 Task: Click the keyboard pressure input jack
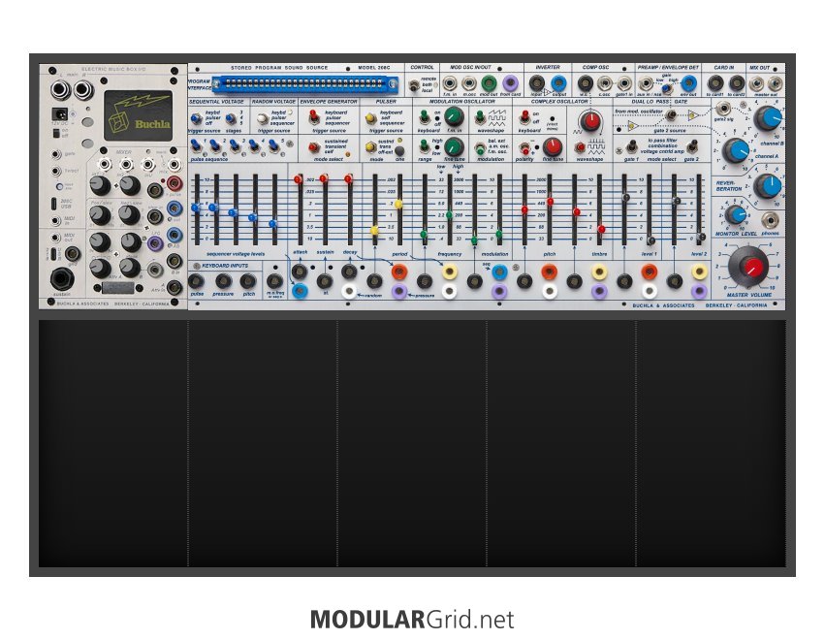click(223, 281)
